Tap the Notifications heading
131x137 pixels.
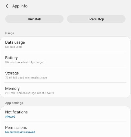[x=16, y=112]
